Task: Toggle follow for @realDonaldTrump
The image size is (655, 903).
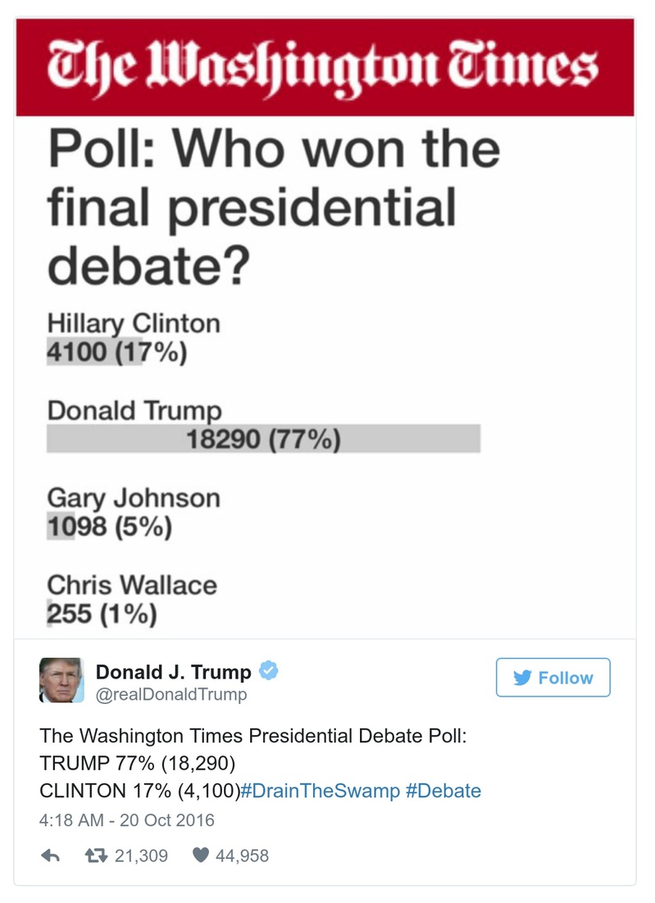Action: pos(553,677)
